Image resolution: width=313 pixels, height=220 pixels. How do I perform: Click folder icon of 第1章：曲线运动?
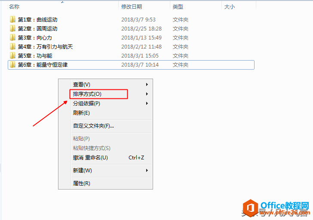coord(12,19)
